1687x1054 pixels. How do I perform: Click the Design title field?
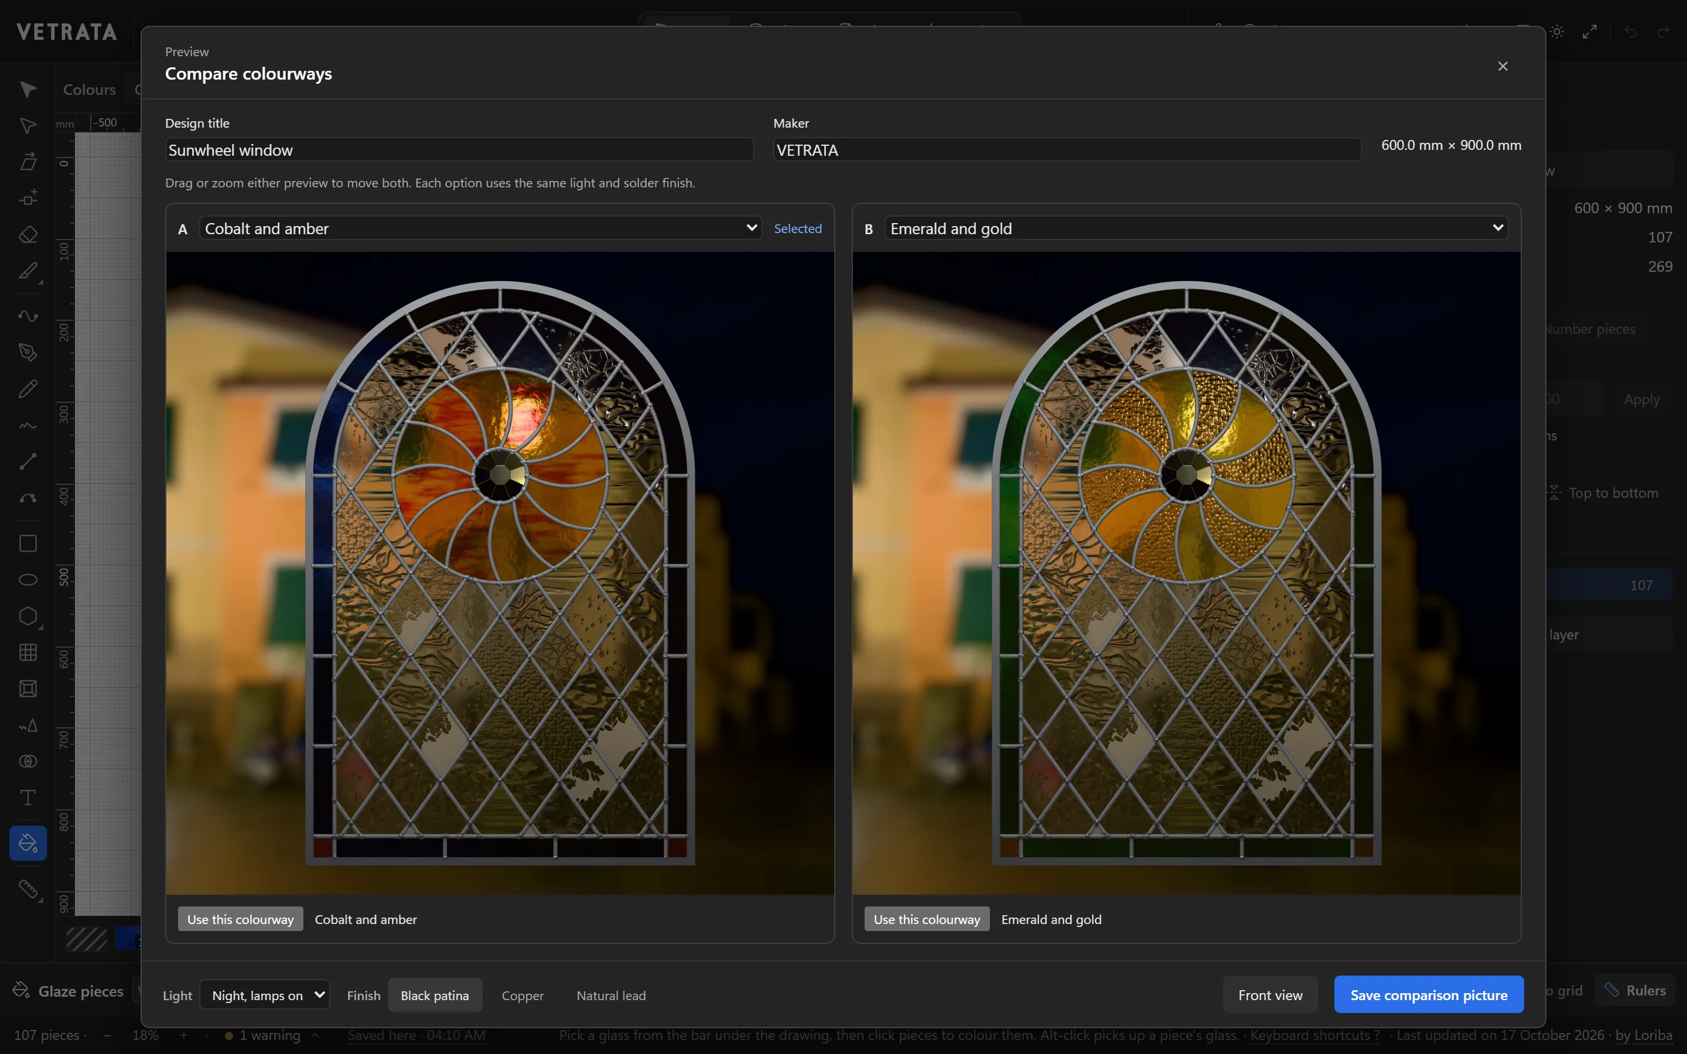(x=459, y=150)
